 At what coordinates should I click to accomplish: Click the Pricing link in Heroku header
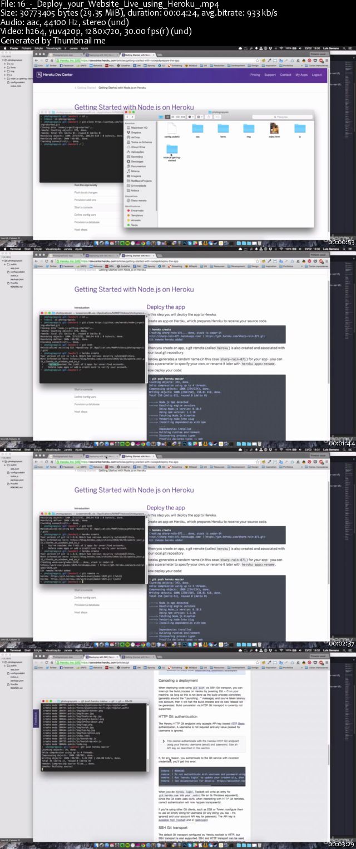coord(255,74)
